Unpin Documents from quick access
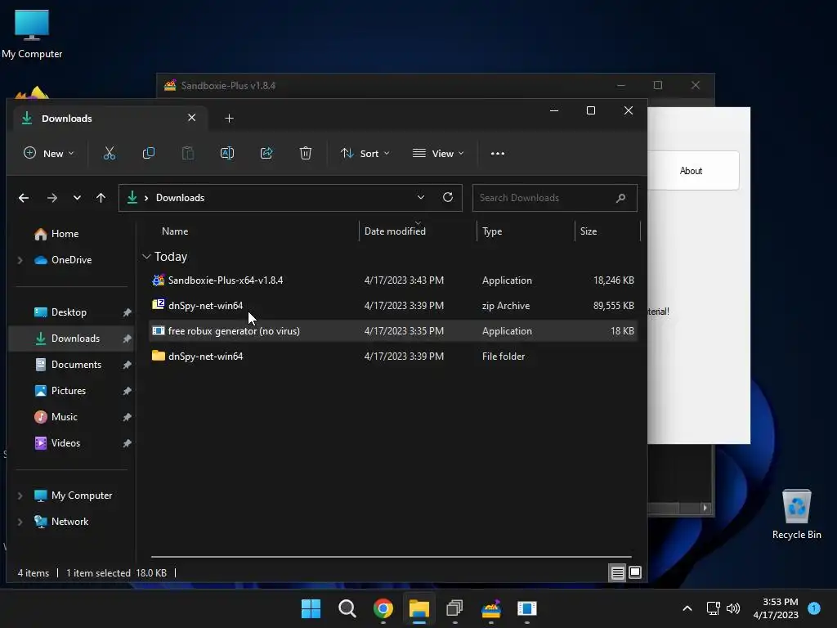The height and width of the screenshot is (628, 837). pos(127,365)
